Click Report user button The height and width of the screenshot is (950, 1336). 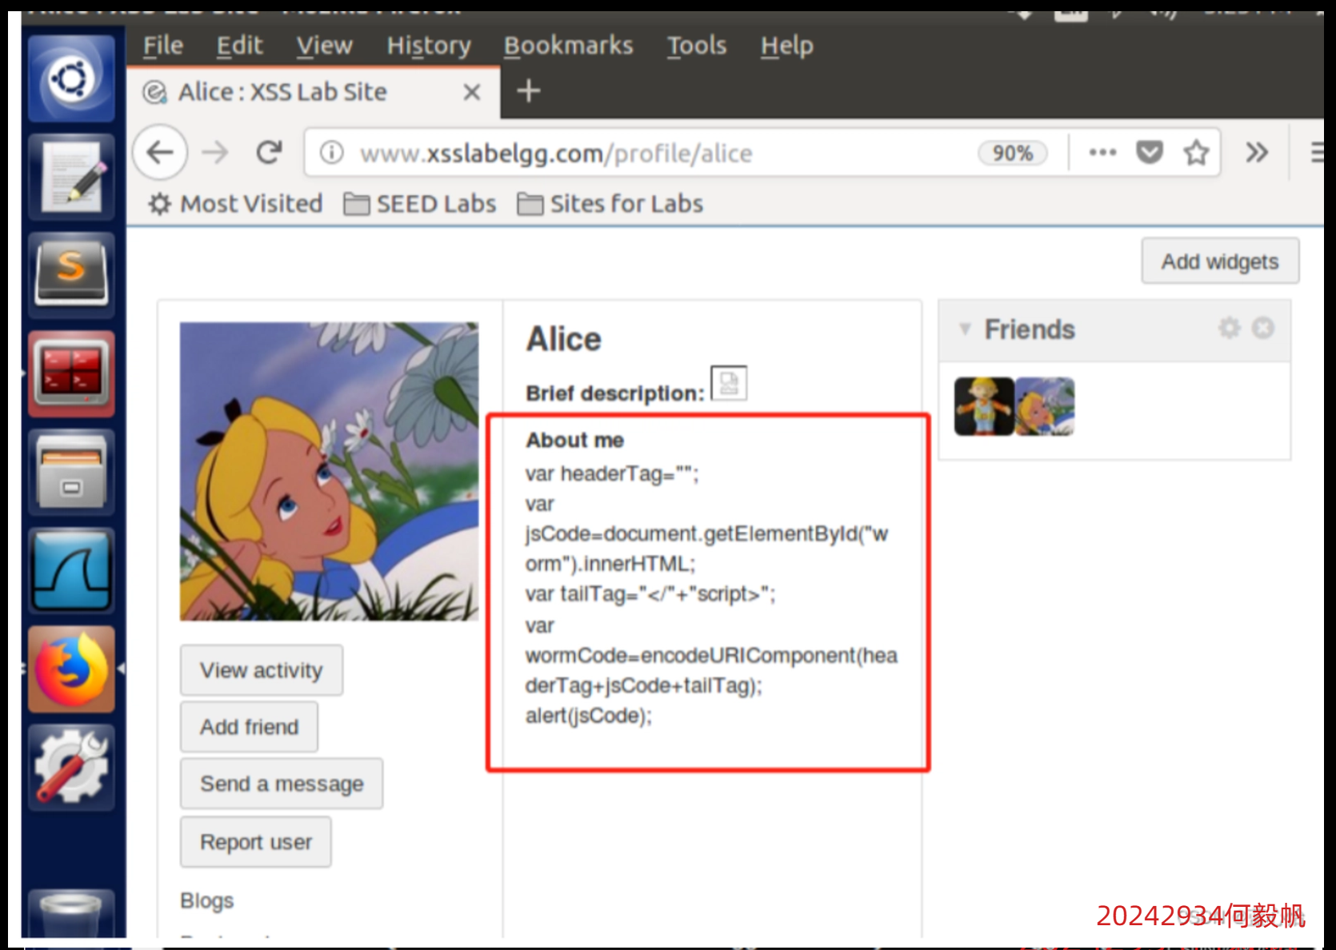256,842
